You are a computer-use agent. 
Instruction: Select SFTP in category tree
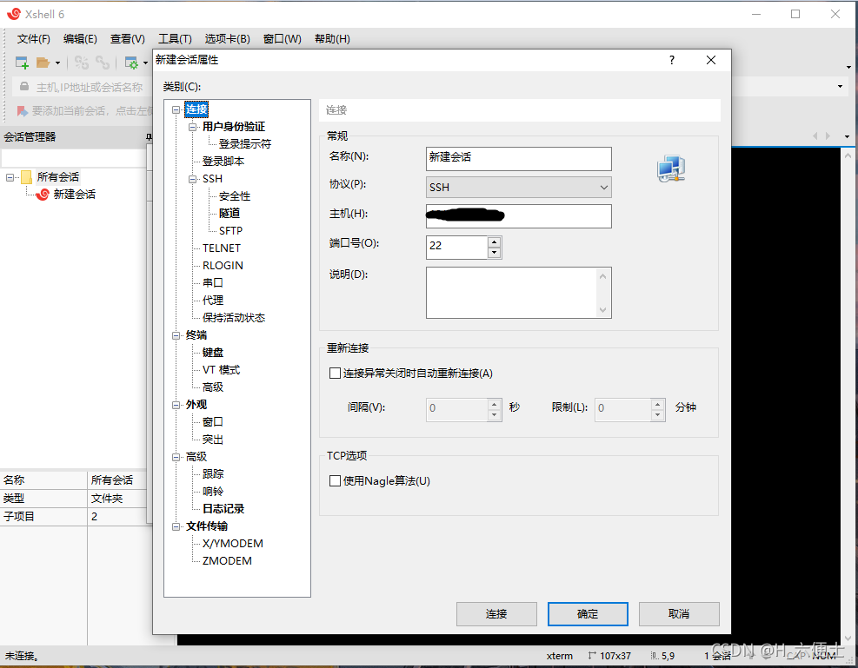click(x=230, y=231)
